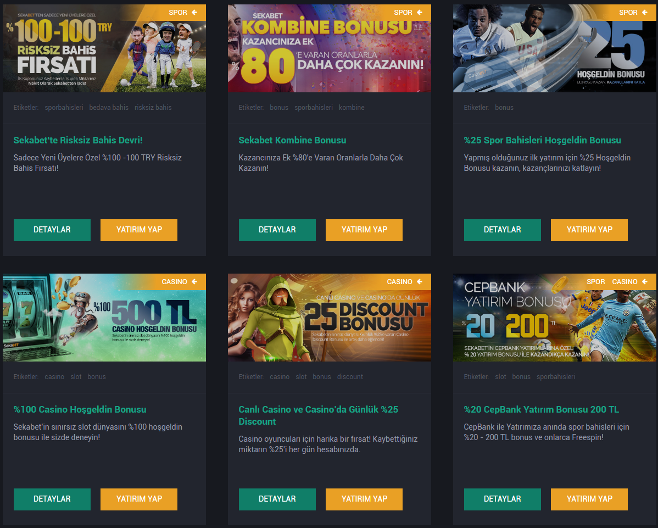The image size is (658, 528).
Task: Select SPOR label on CepBank banner
Action: coord(595,282)
